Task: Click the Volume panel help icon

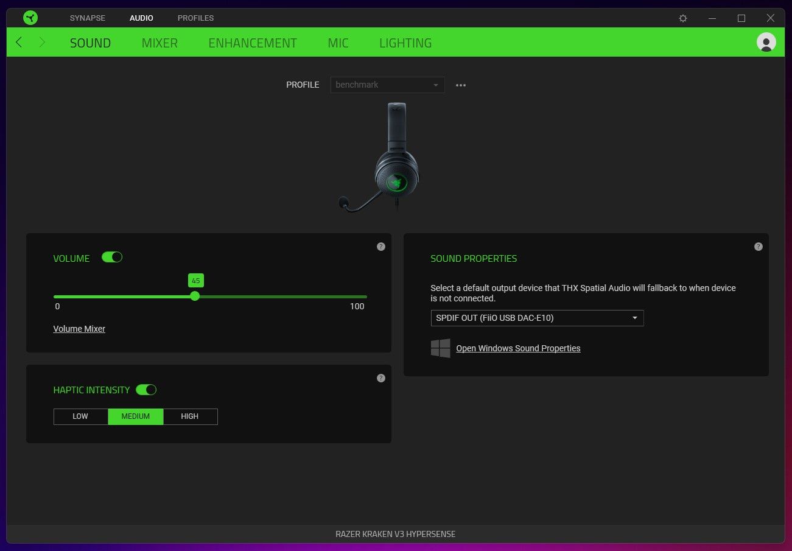Action: [x=381, y=247]
